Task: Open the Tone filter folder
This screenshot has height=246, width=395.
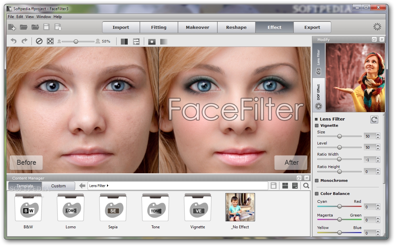Action: pos(155,211)
